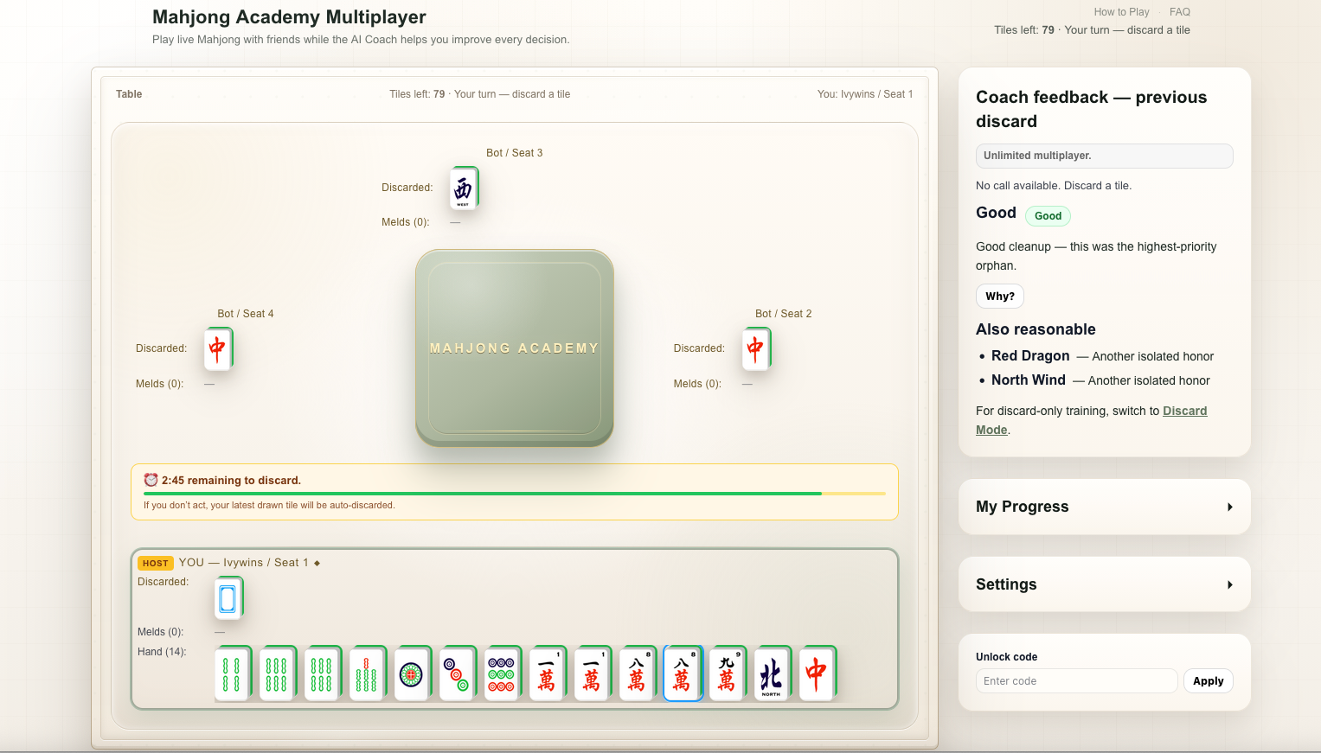Click the Why? button
The height and width of the screenshot is (753, 1321).
(1000, 296)
